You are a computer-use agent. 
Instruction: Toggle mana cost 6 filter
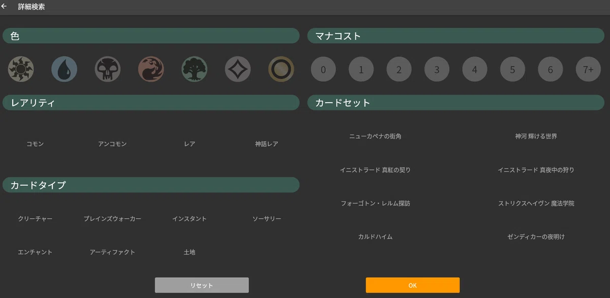(x=551, y=69)
